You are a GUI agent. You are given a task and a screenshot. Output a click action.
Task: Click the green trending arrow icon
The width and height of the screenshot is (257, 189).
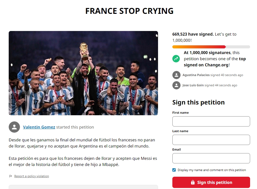[x=176, y=59]
